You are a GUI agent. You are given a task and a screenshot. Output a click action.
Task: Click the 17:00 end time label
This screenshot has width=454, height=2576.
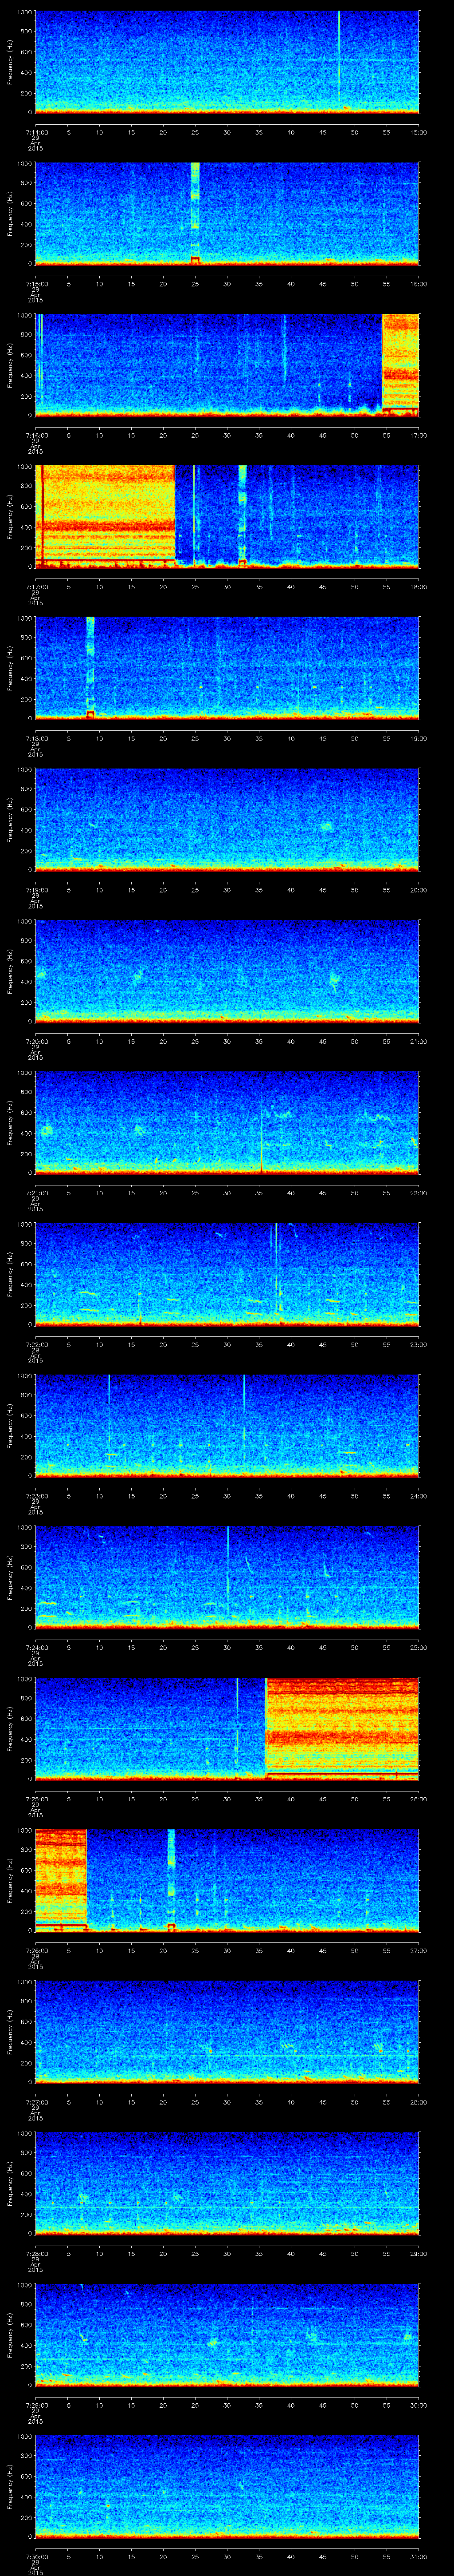point(418,435)
